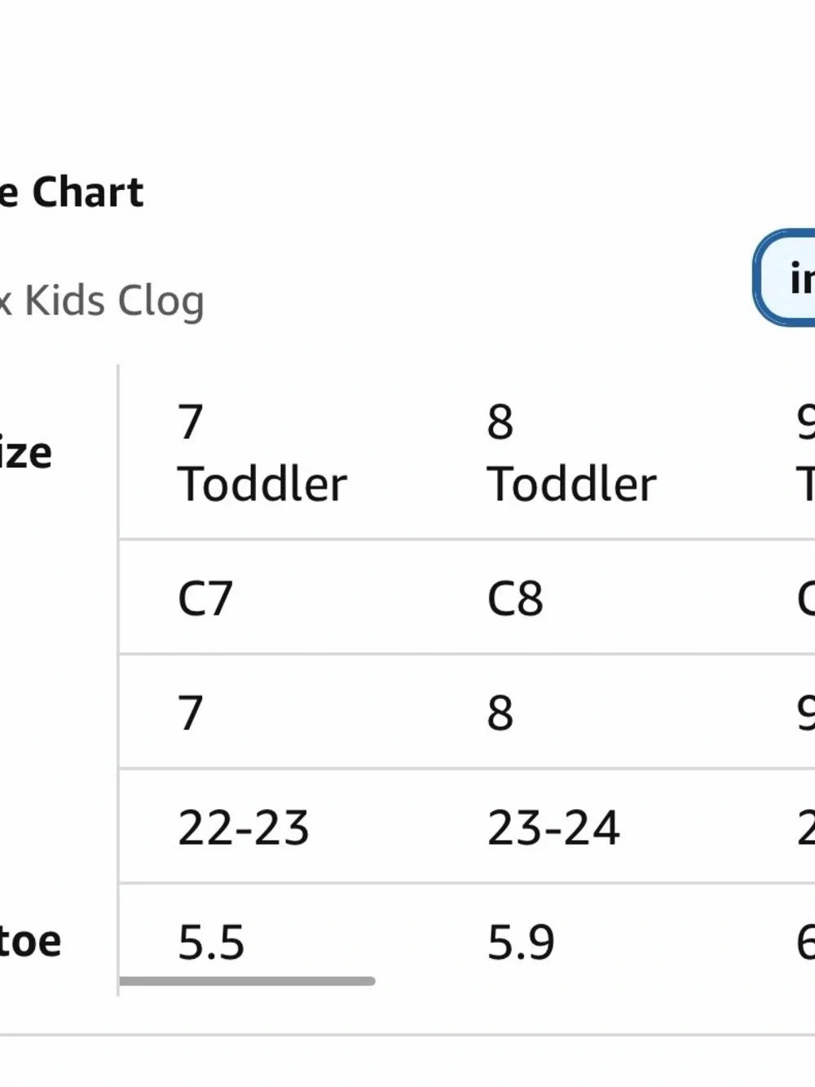Viewport: 815px width, 1087px height.
Task: Click the cut-off heel to toe value starting with 6
Action: click(805, 943)
